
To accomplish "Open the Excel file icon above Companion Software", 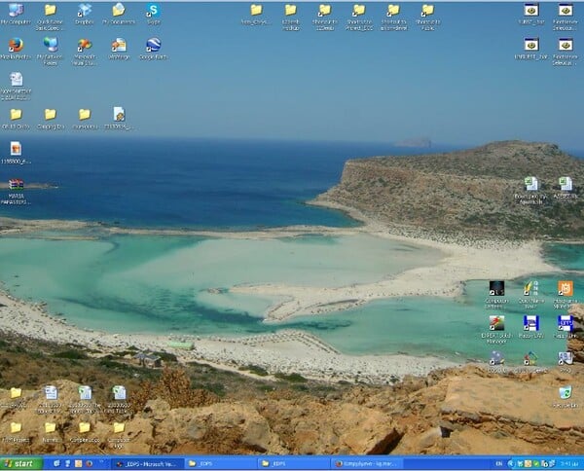I will click(x=530, y=185).
